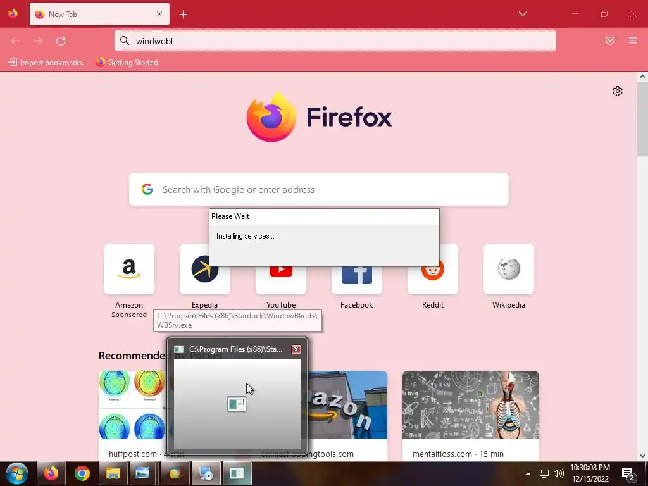Click the taskbar clock 10:30:08 PM
The height and width of the screenshot is (486, 648).
coord(590,468)
